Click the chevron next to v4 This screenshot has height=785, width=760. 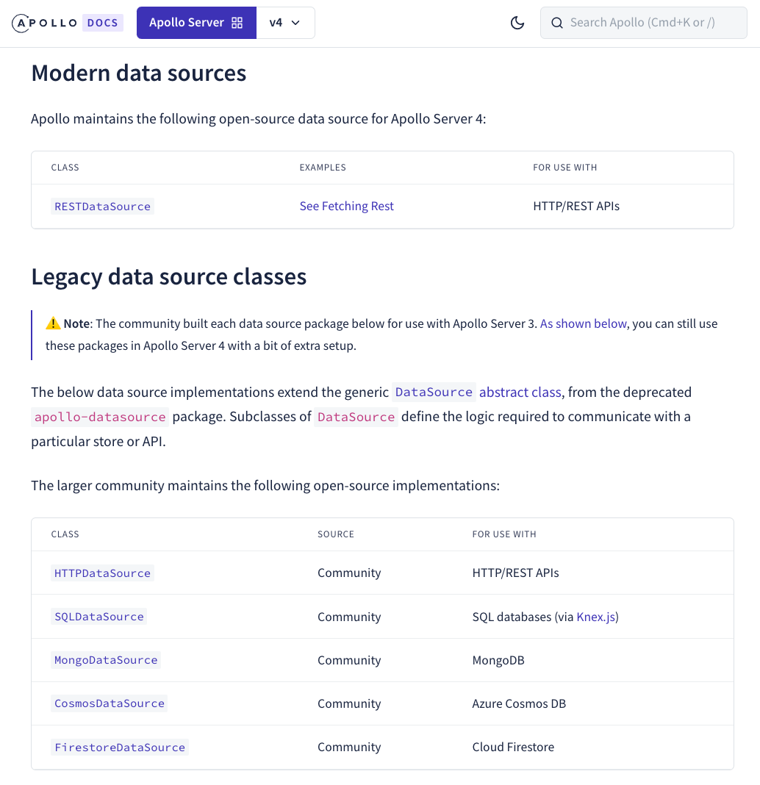pos(296,23)
